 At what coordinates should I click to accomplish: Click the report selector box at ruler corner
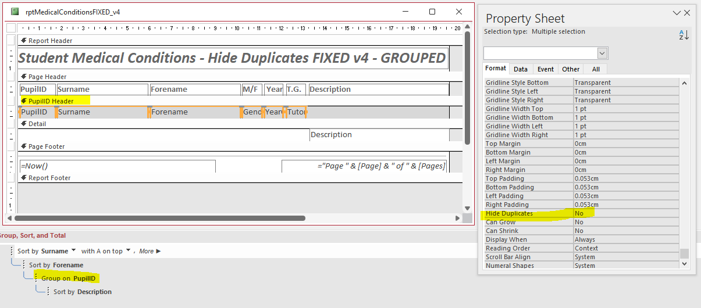point(10,28)
